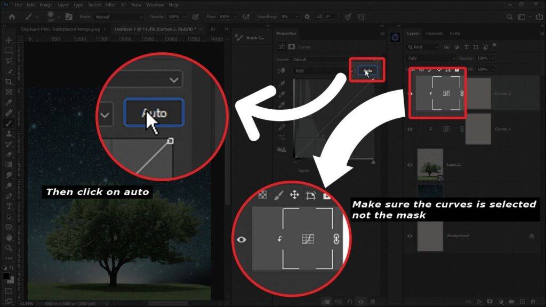This screenshot has width=546, height=307.
Task: Select the Rectangular Marquee tool
Action: coord(9,51)
